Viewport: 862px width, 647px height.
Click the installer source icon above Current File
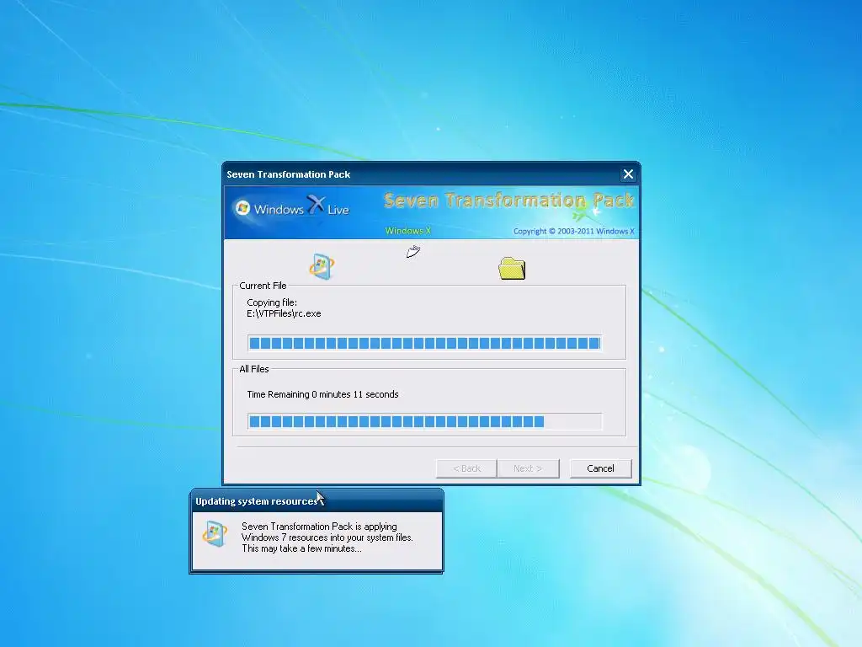click(x=322, y=266)
